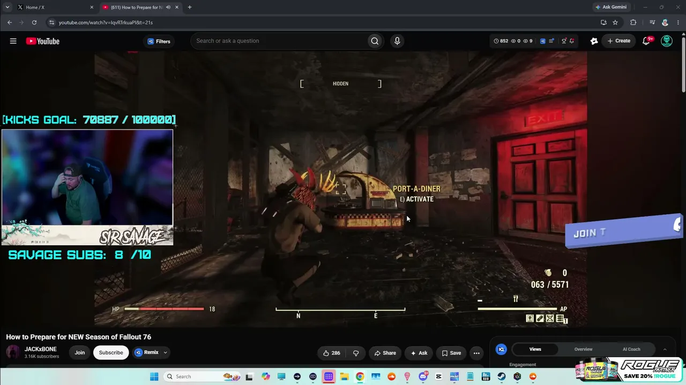Open the YouTube guide hamburger menu
The width and height of the screenshot is (686, 385).
(13, 41)
